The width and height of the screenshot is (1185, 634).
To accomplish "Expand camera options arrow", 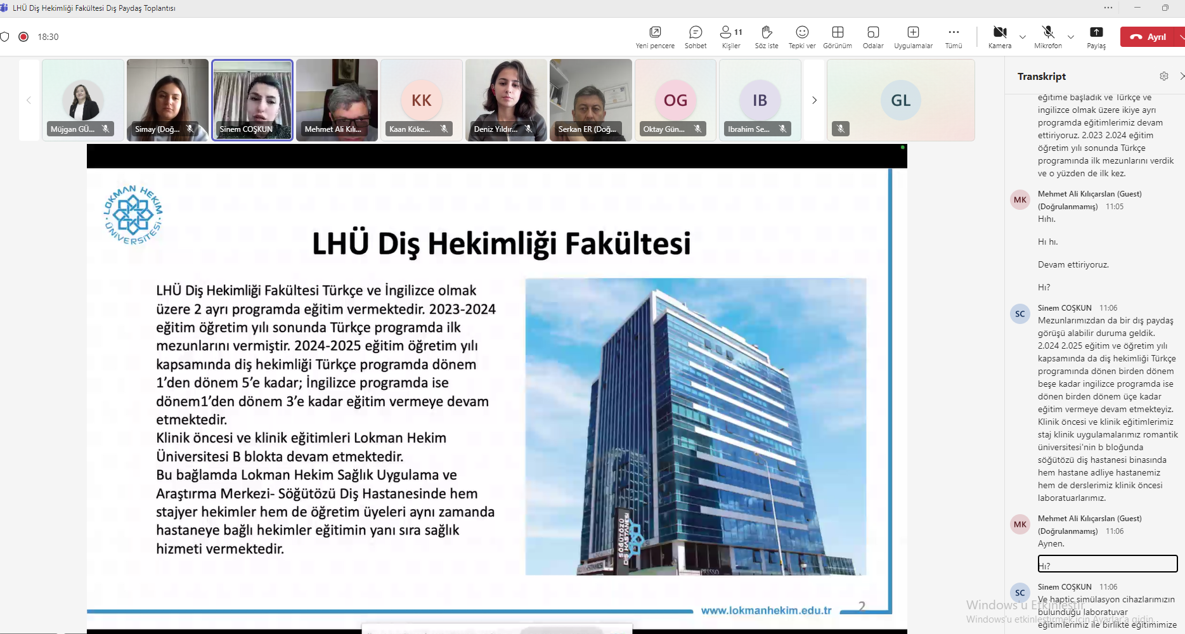I will click(1023, 37).
